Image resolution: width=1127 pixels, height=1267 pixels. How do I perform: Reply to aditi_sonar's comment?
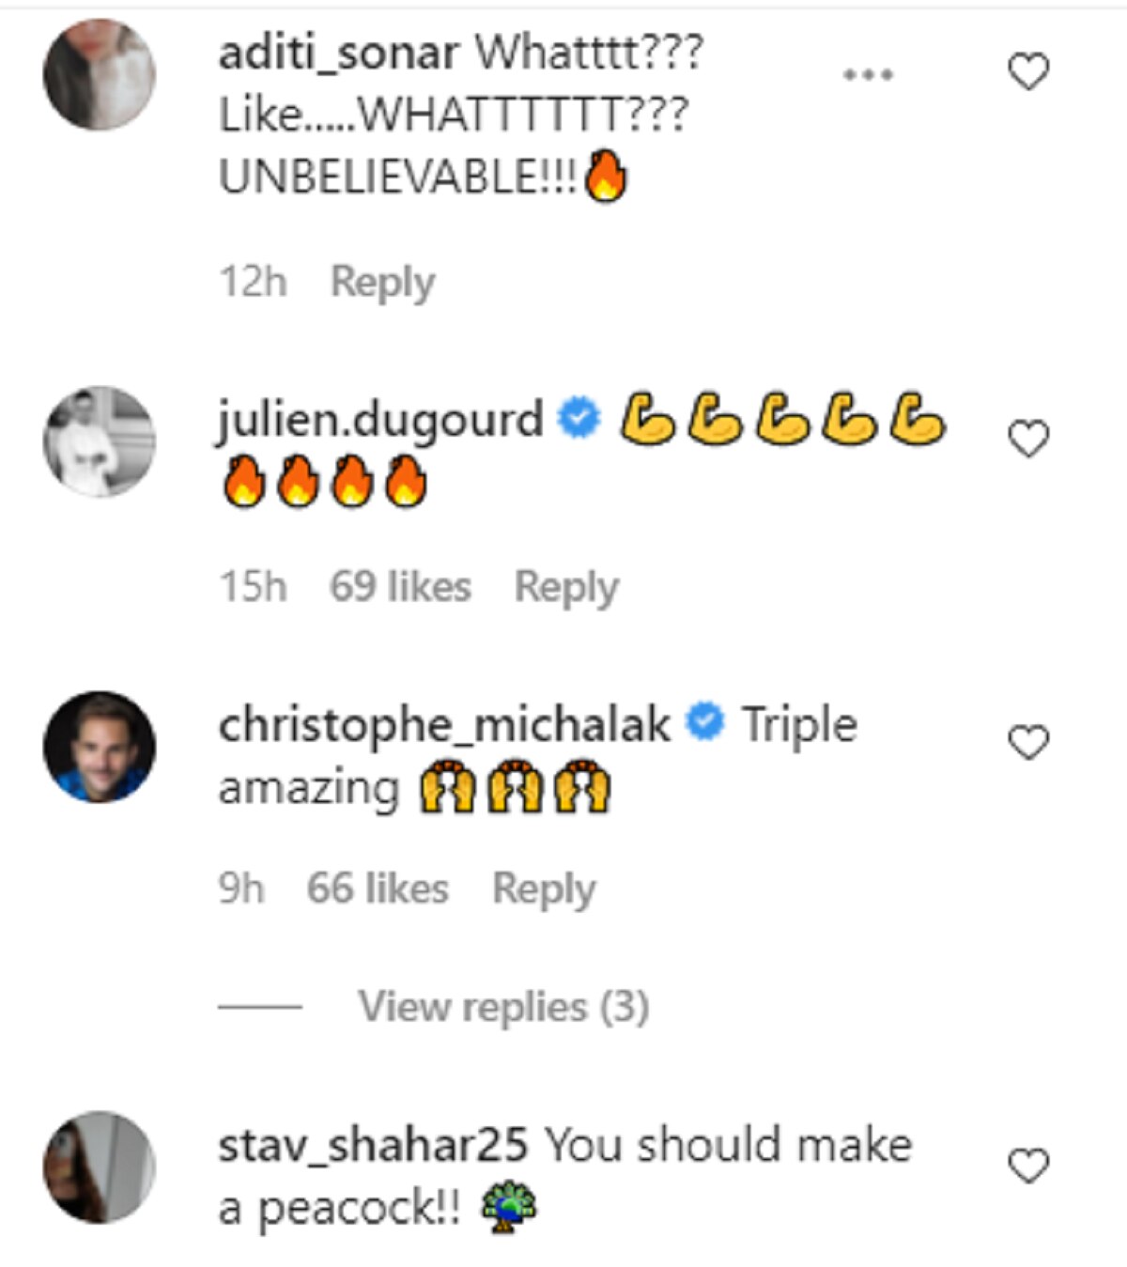point(382,282)
